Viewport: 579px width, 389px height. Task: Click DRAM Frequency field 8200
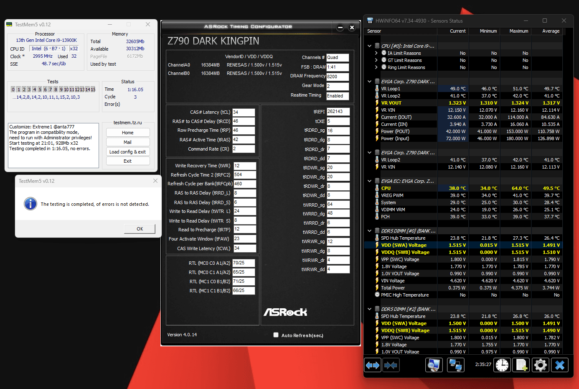coord(338,77)
